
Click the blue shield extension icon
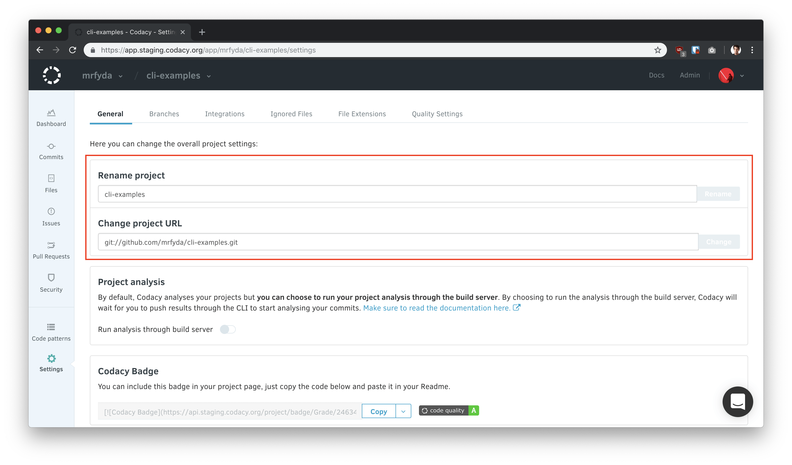[696, 50]
